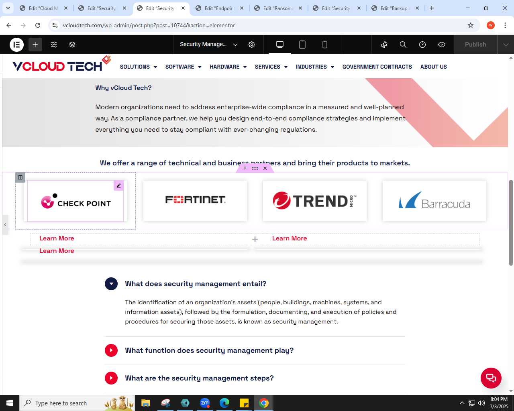Expand 'What function does security management play?'

(111, 350)
